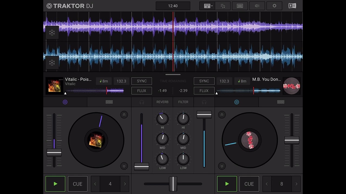Click the right deck down double-chevron button
The height and width of the screenshot is (194, 346).
pyautogui.click(x=222, y=166)
